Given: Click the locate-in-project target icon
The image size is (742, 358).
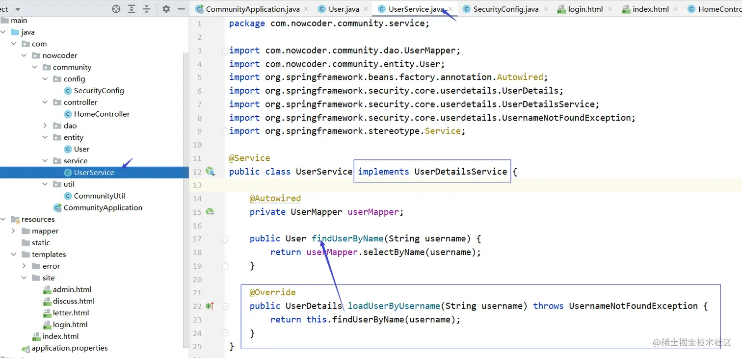Looking at the screenshot, I should pos(116,9).
